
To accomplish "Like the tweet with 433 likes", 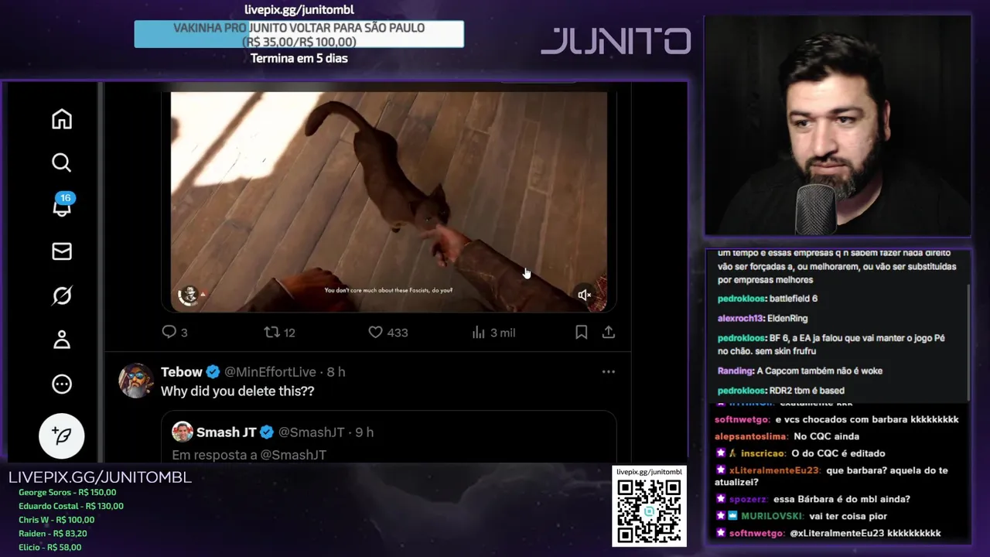I will click(388, 332).
